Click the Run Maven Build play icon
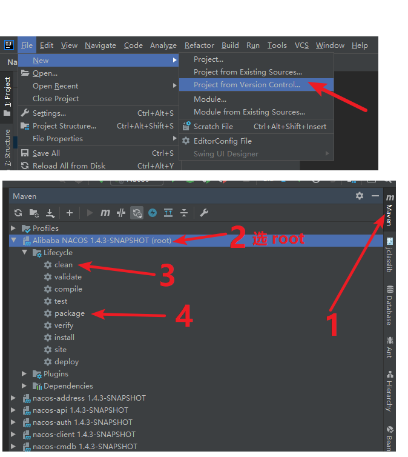 coord(90,213)
